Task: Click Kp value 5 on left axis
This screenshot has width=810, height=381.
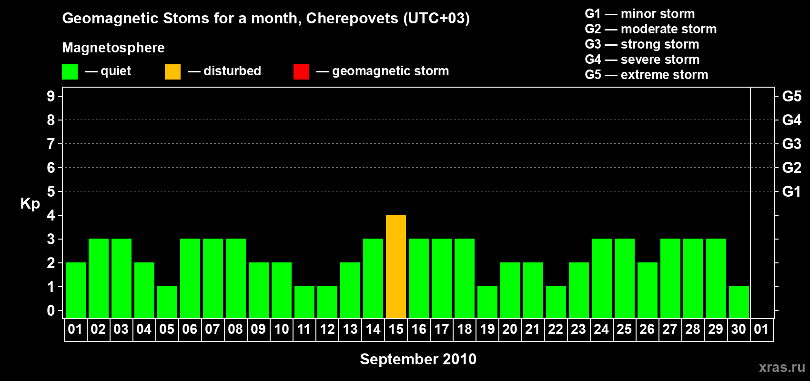Action: (51, 191)
